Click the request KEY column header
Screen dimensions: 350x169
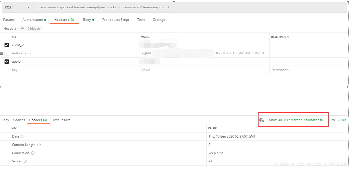[x=14, y=37]
